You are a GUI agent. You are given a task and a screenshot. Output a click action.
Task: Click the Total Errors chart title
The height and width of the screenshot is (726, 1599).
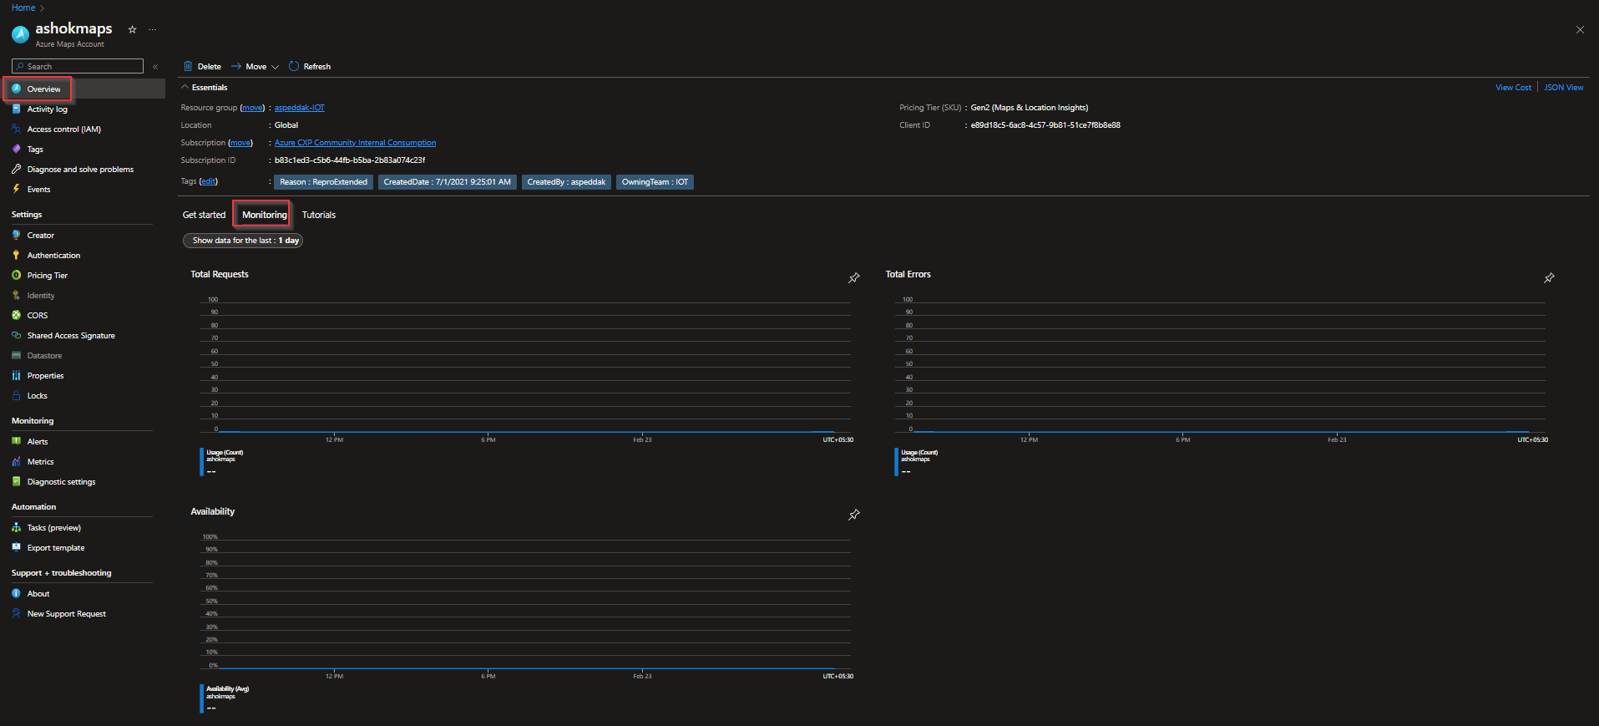click(x=908, y=274)
